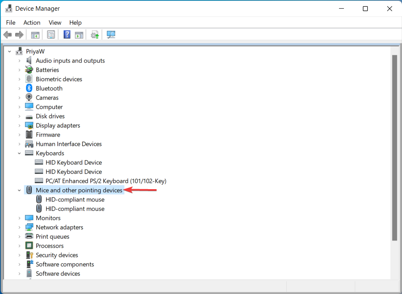Select Mice and other pointing devices label

tap(79, 190)
